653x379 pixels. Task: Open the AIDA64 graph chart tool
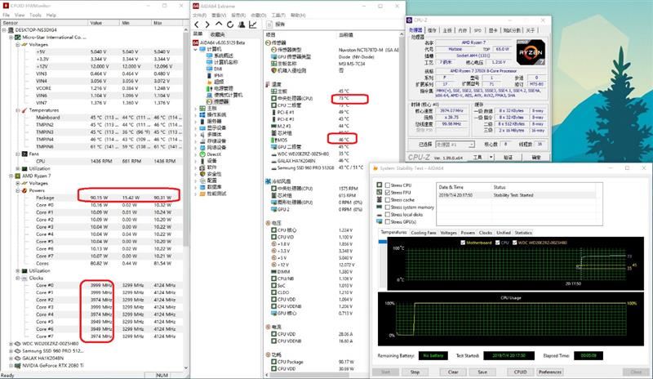tap(253, 25)
